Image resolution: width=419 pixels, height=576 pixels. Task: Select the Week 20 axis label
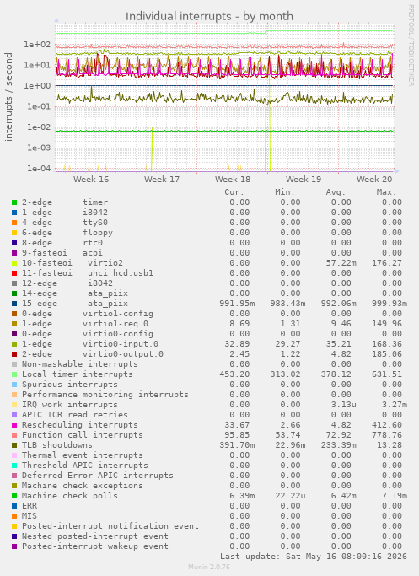pyautogui.click(x=374, y=180)
